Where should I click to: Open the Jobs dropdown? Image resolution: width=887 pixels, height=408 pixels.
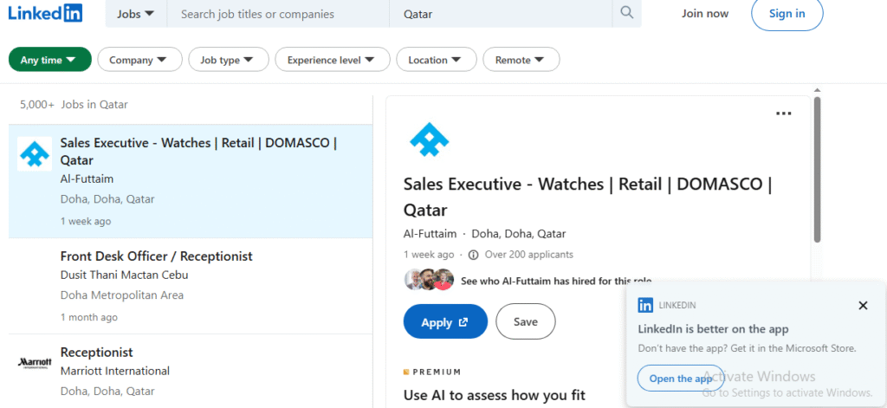coord(136,14)
